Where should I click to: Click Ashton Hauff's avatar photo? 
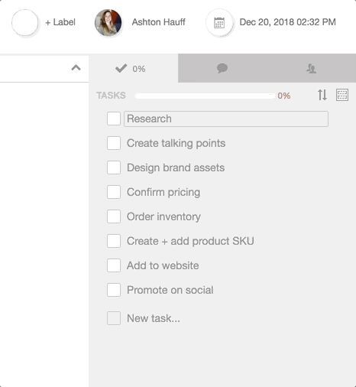tap(108, 22)
